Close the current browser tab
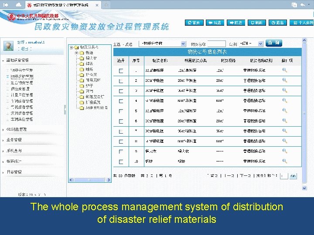Screen dimensions: 314x235 pyautogui.click(x=97, y=5)
